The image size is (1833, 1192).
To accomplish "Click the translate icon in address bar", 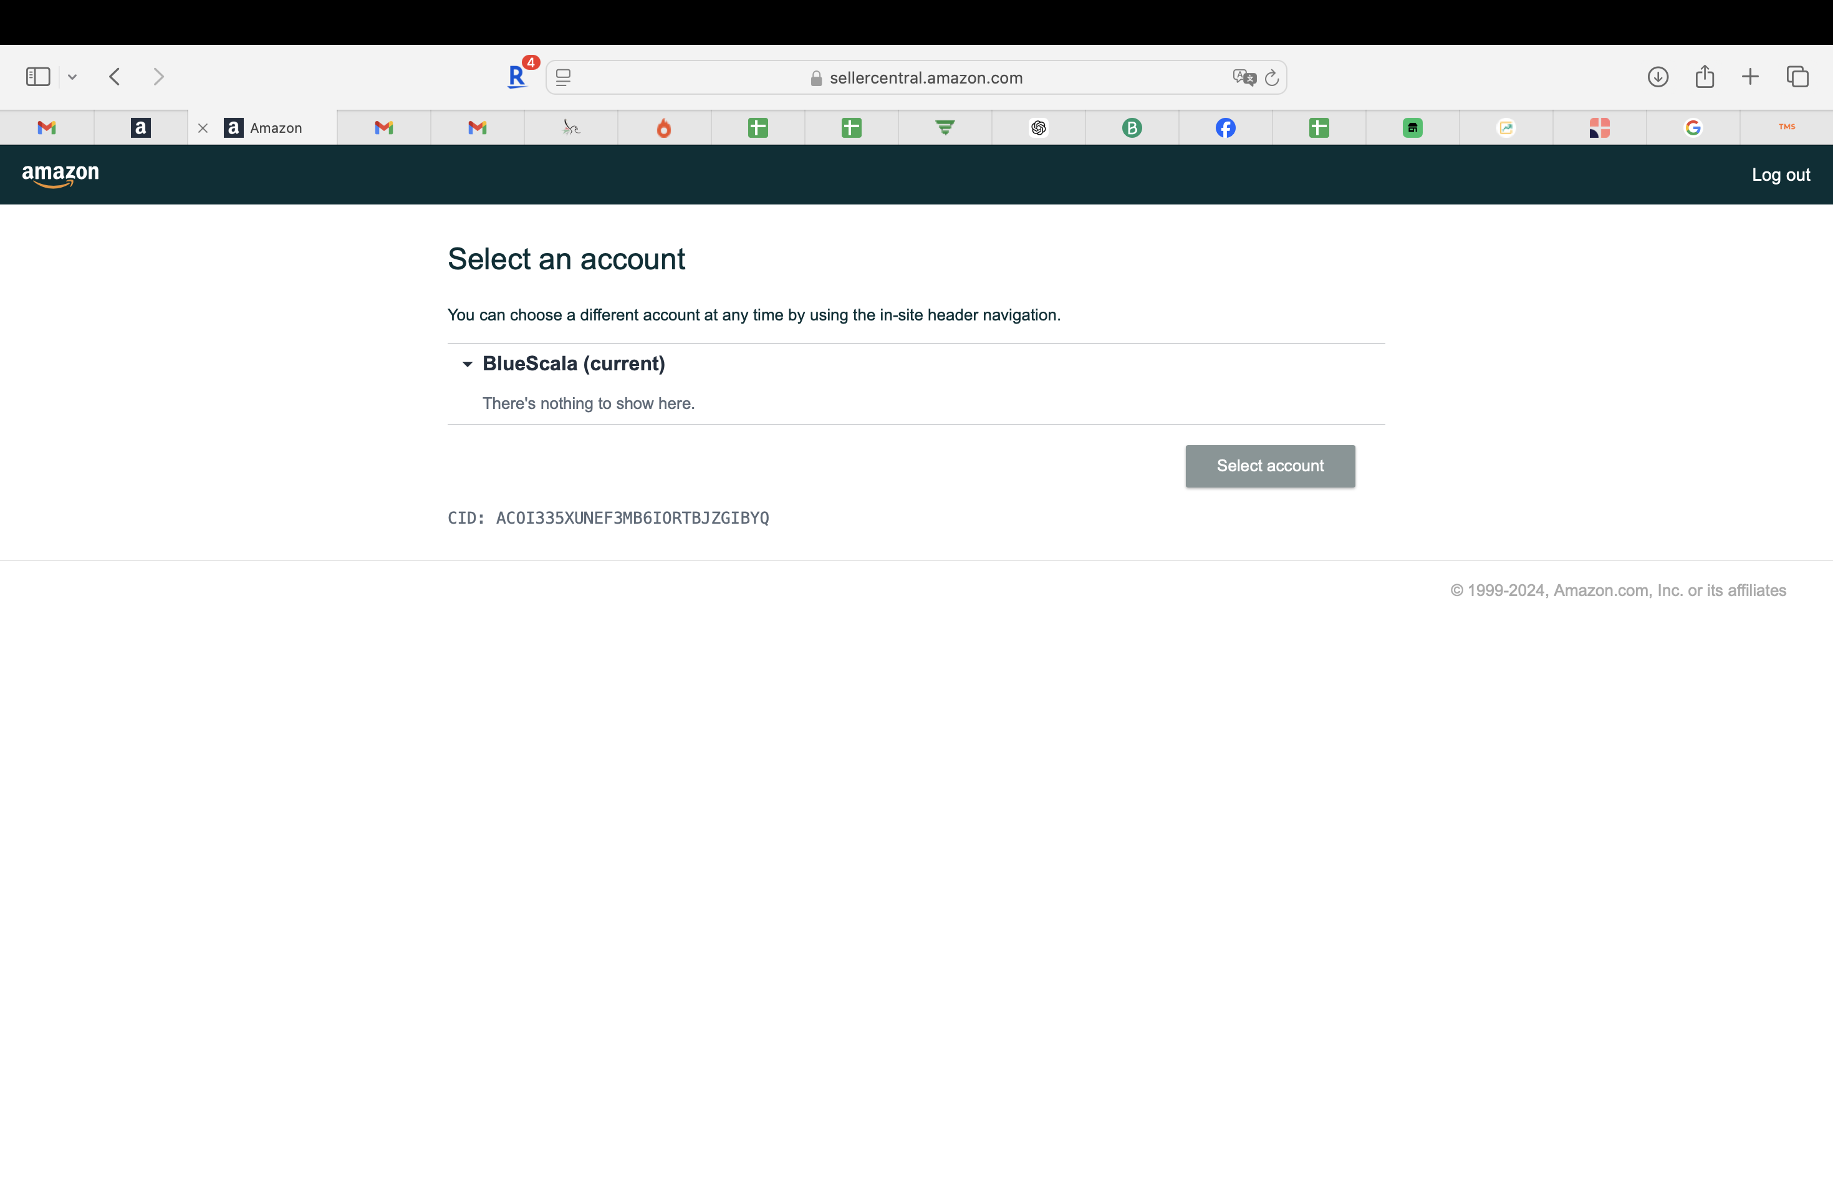I will coord(1244,78).
